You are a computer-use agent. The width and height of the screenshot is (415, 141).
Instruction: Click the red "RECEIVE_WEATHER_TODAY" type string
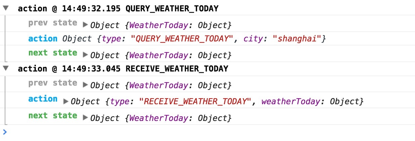[x=197, y=101]
